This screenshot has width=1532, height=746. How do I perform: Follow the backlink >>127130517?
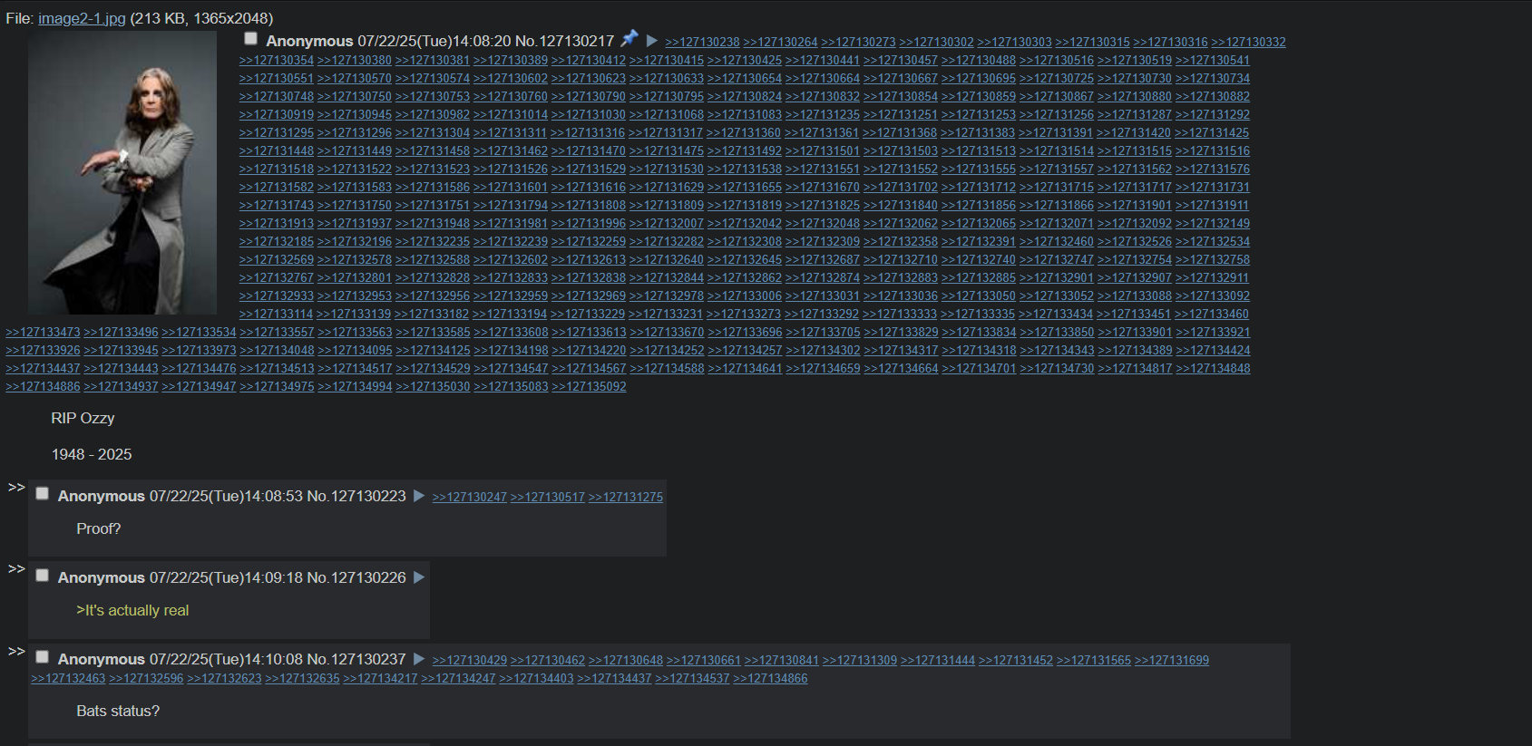tap(547, 498)
